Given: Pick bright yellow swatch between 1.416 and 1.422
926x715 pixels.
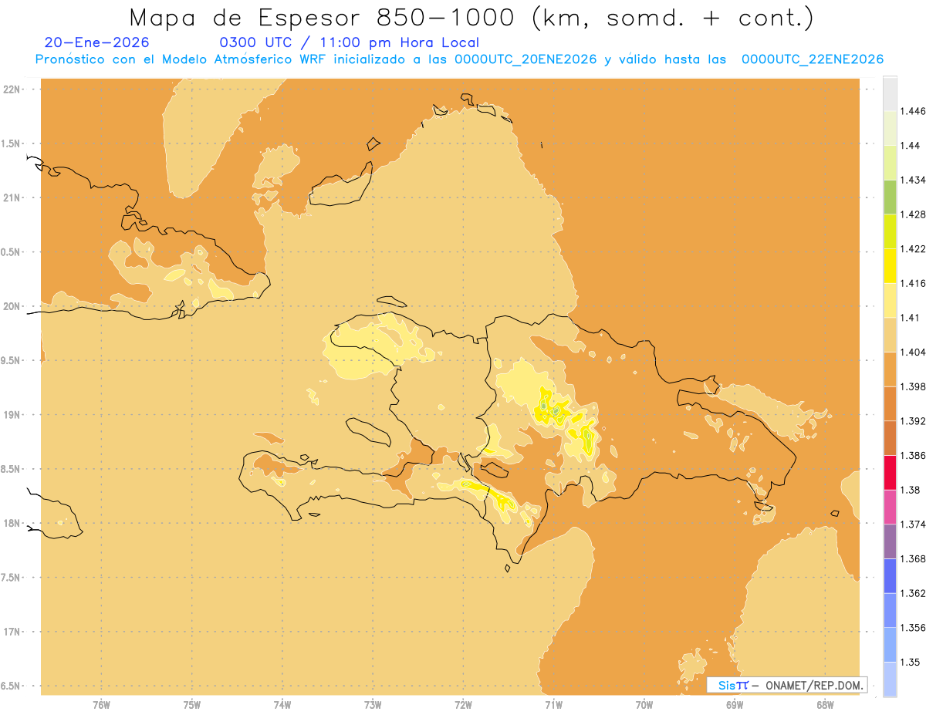Looking at the screenshot, I should click(x=890, y=266).
